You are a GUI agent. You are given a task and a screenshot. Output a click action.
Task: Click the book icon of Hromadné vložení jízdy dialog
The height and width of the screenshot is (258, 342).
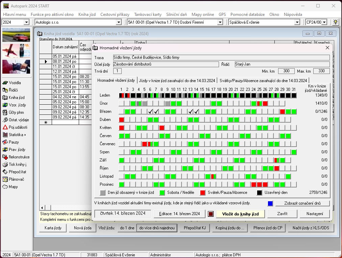click(x=95, y=48)
